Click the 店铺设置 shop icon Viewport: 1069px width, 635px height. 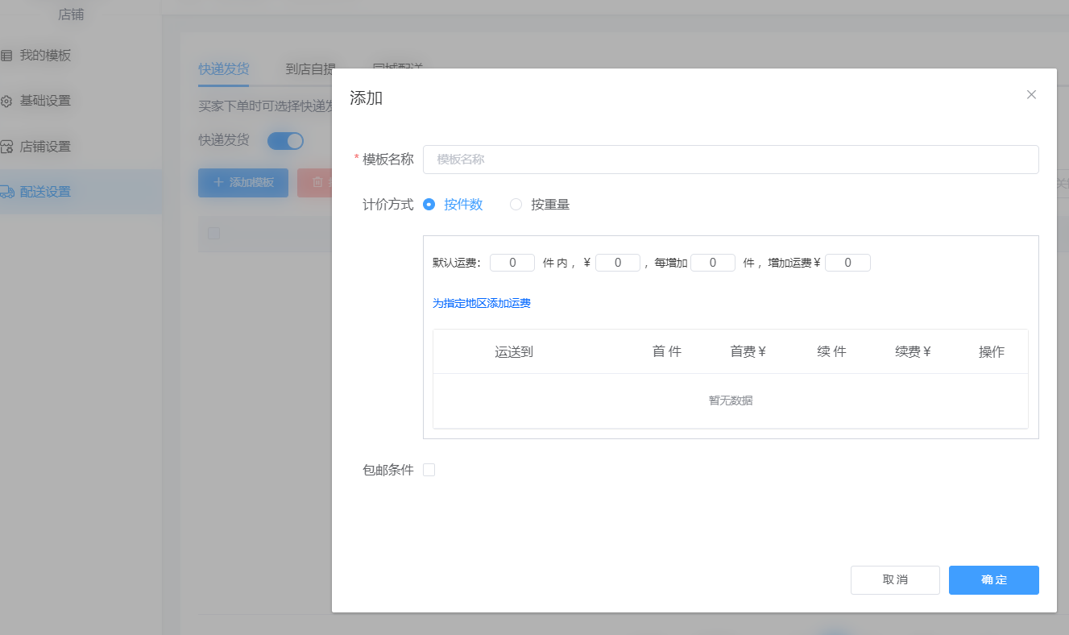(x=6, y=147)
